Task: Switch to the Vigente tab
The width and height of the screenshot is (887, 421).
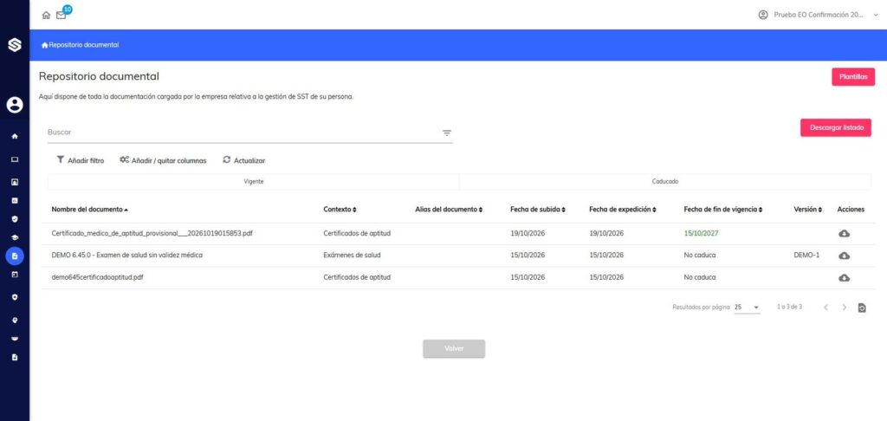Action: point(254,182)
